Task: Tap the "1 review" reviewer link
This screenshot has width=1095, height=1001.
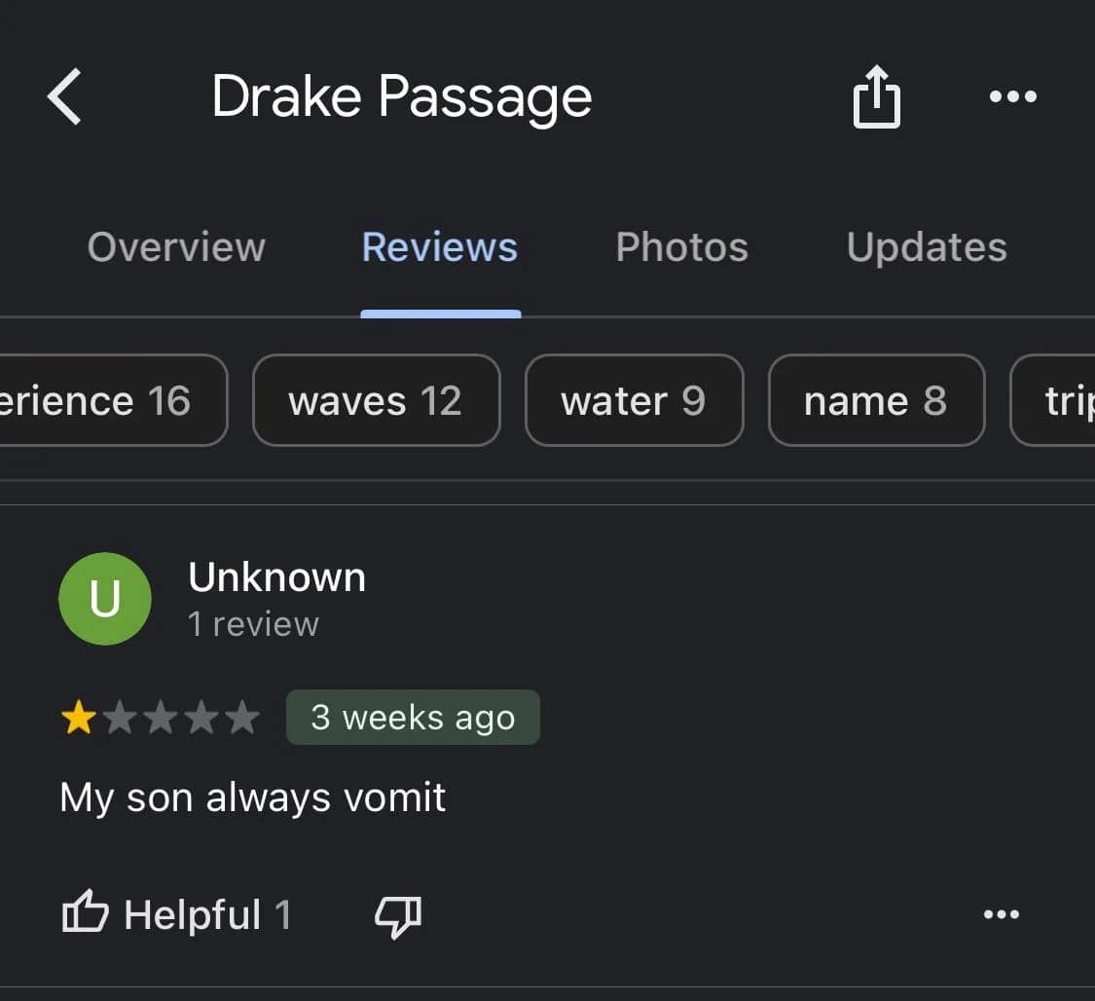Action: pos(253,624)
